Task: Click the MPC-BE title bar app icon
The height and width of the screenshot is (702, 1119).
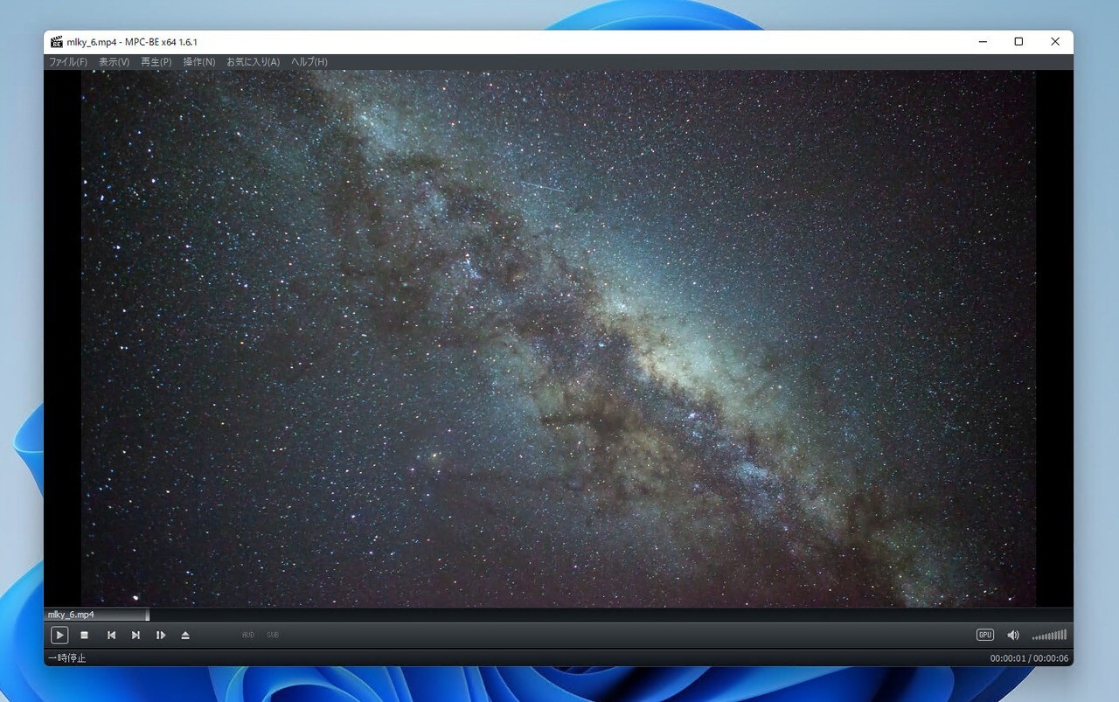Action: click(57, 41)
